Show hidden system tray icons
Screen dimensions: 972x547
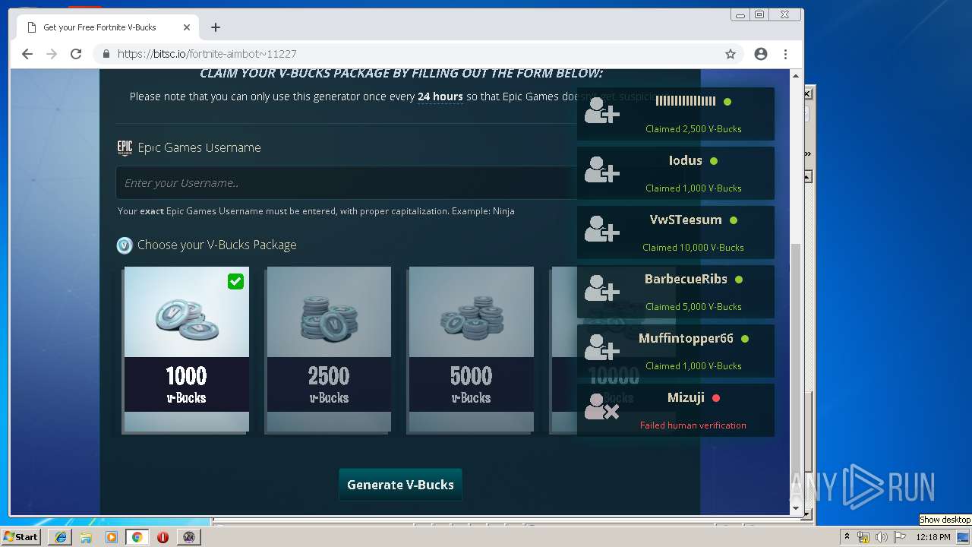(847, 537)
